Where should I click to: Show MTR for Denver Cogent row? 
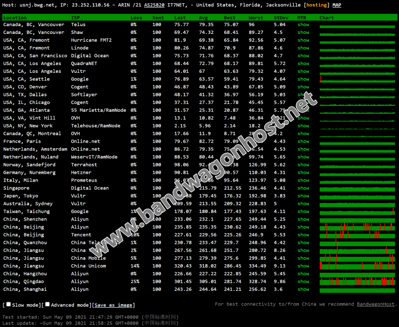pos(303,87)
